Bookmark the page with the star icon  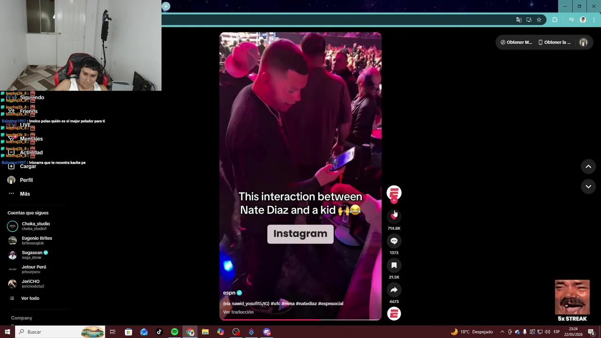539,20
